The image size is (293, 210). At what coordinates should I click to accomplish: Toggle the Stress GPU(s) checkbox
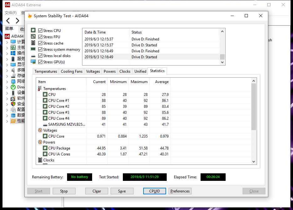pos(40,62)
